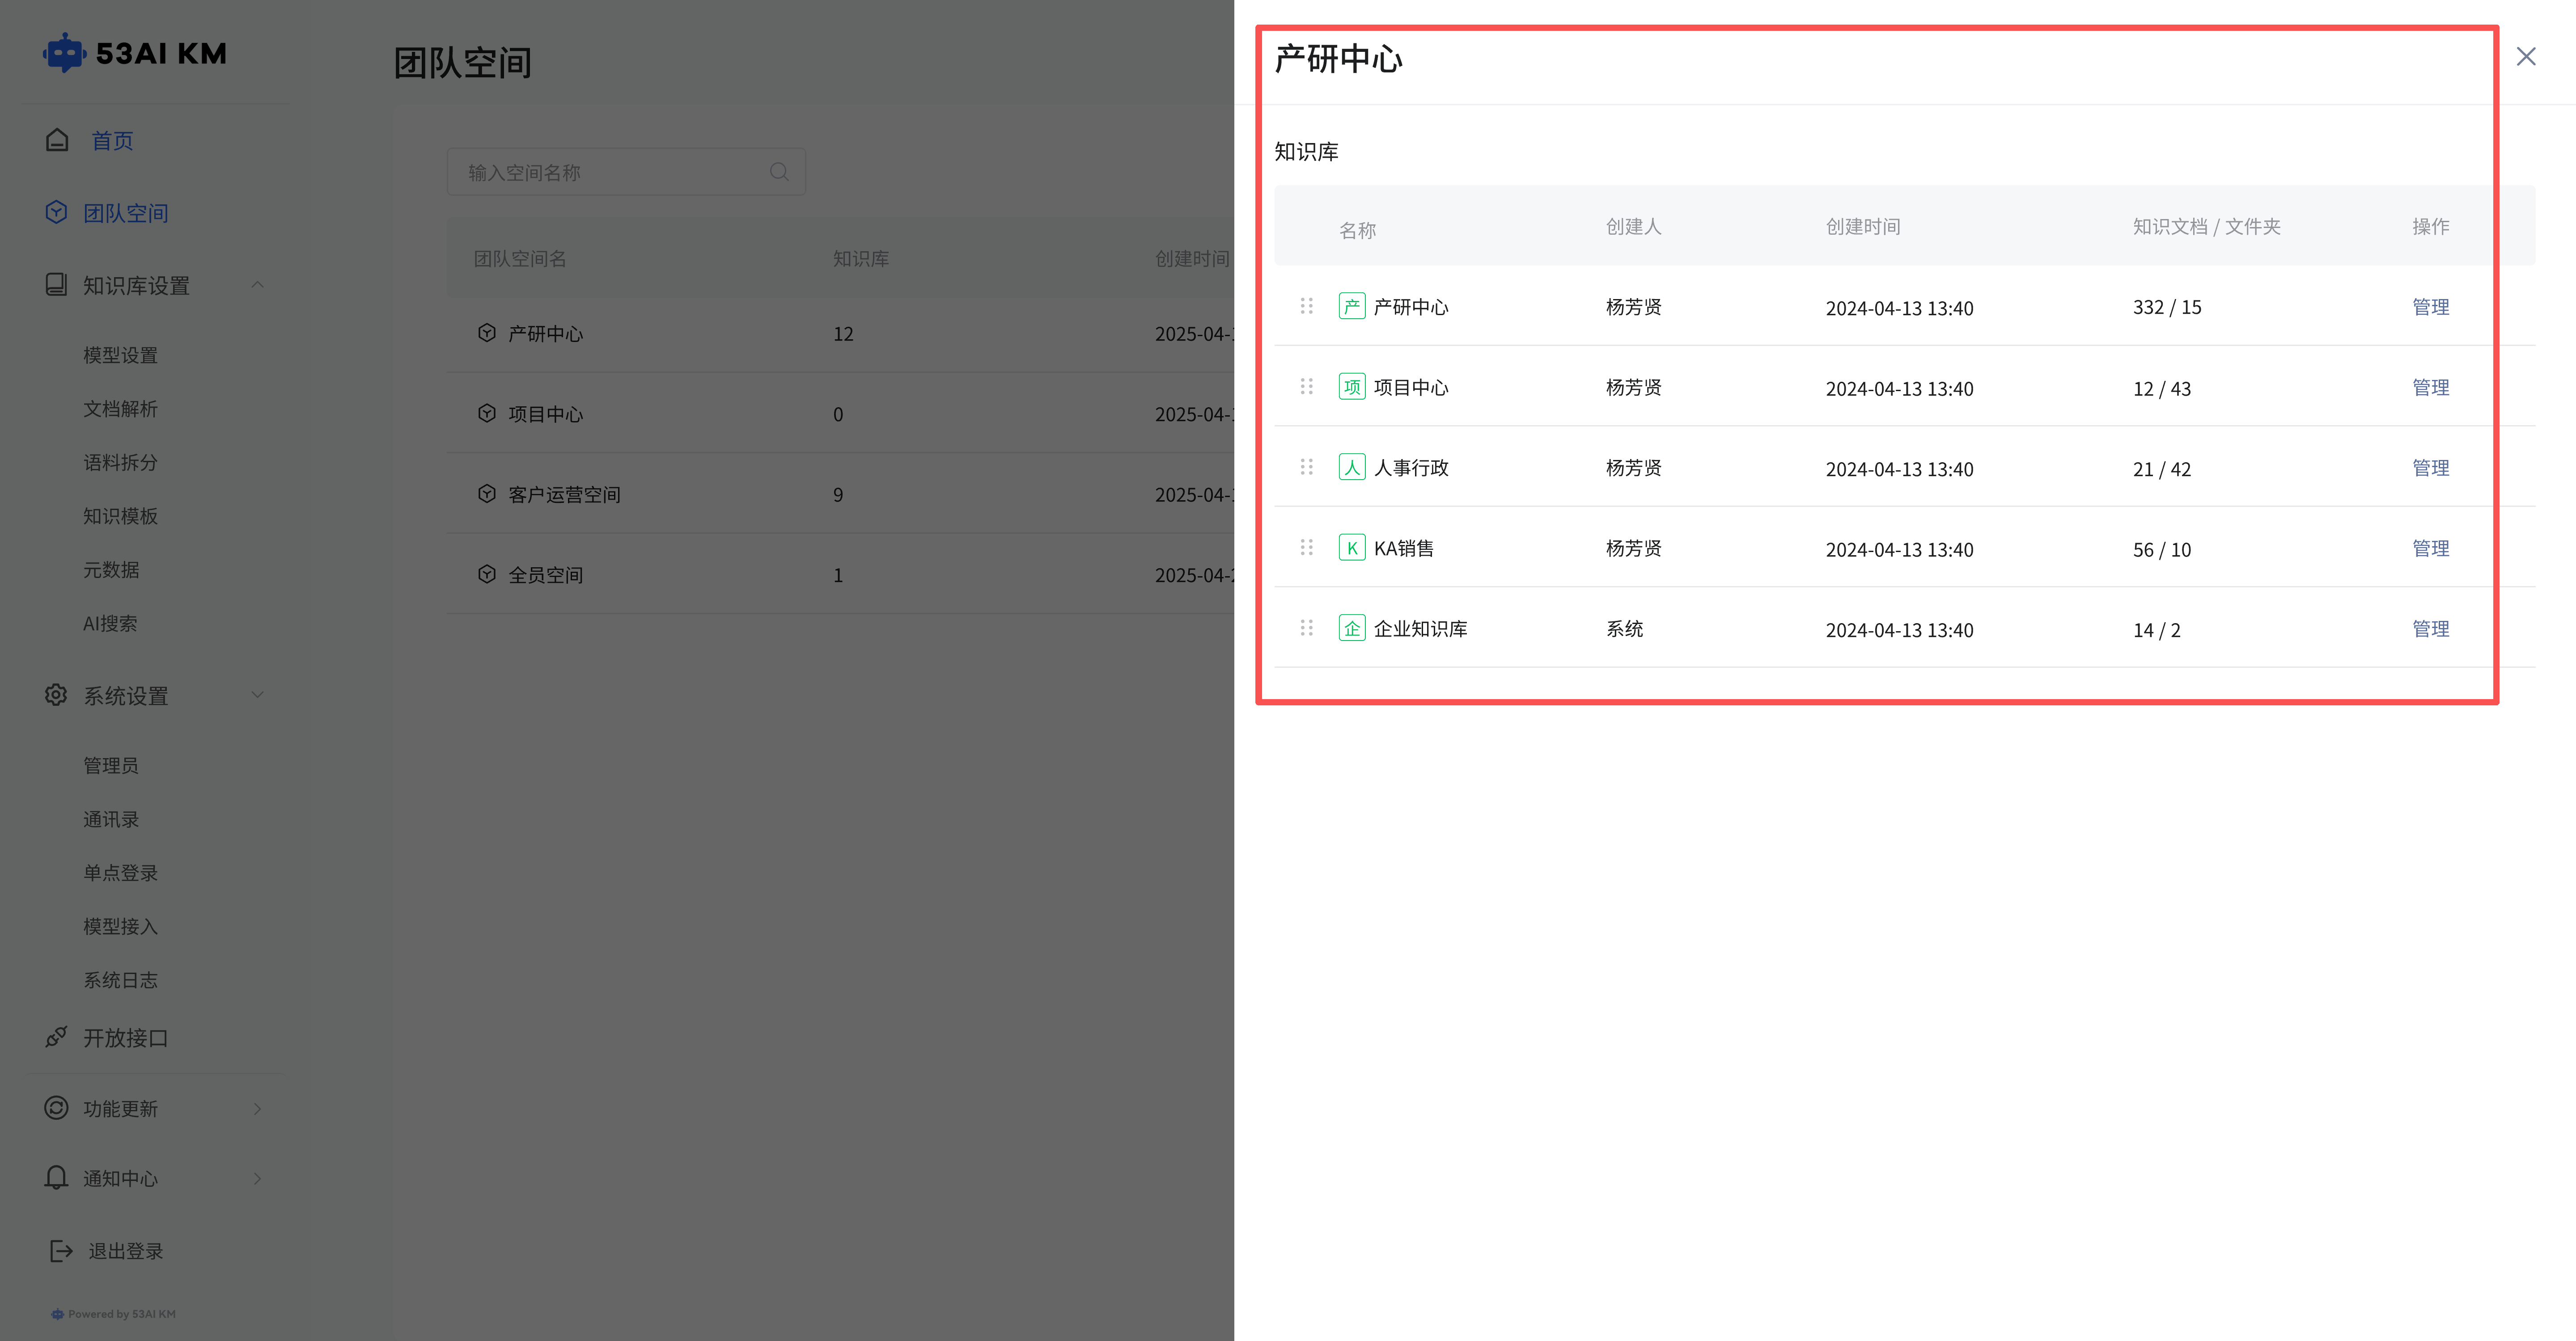Click the green 人 icon of 人事行政

1352,468
